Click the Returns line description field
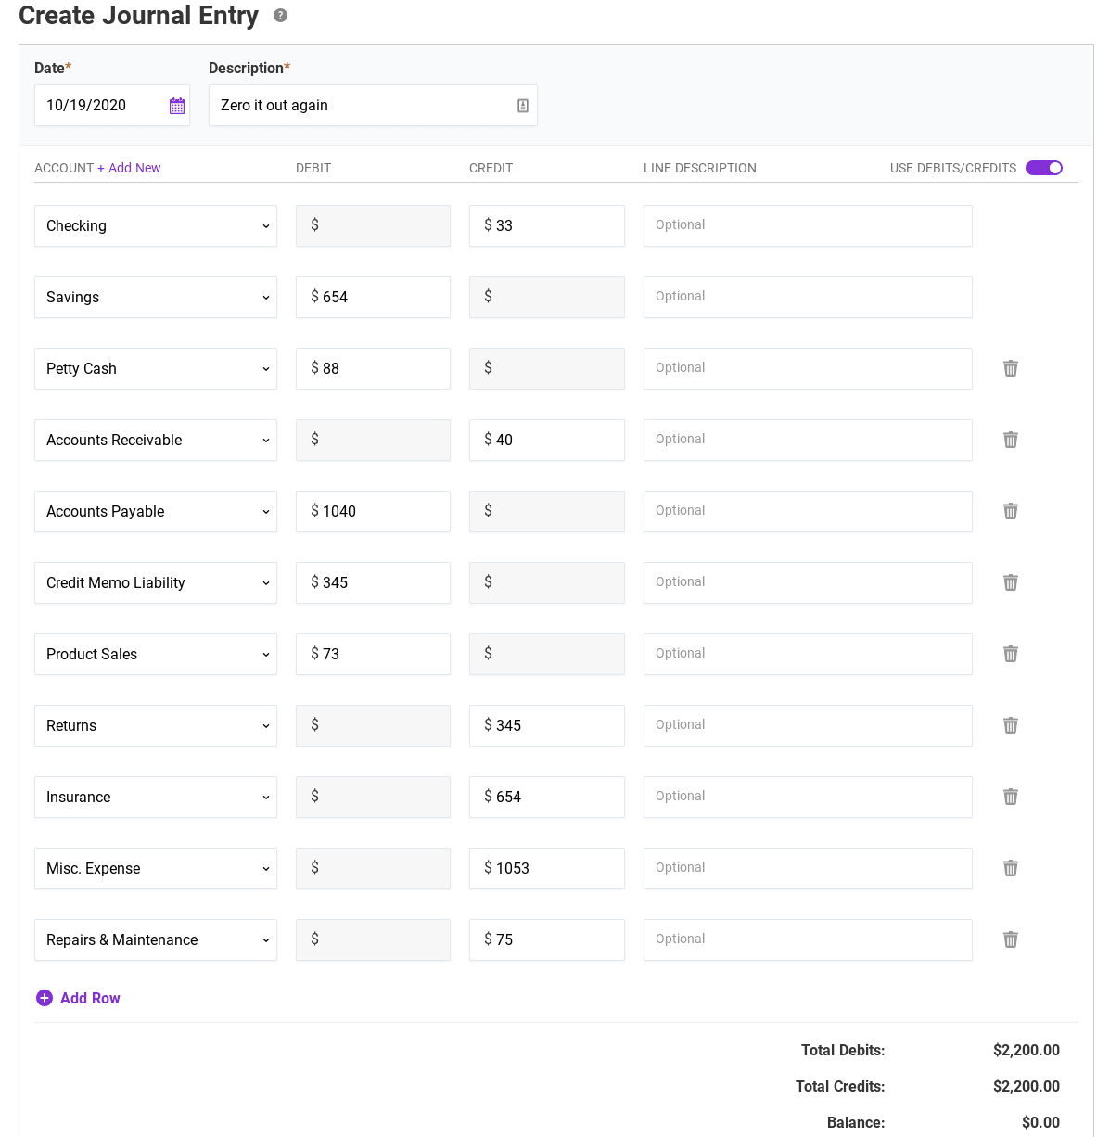Screen dimensions: 1110x1137 click(808, 726)
